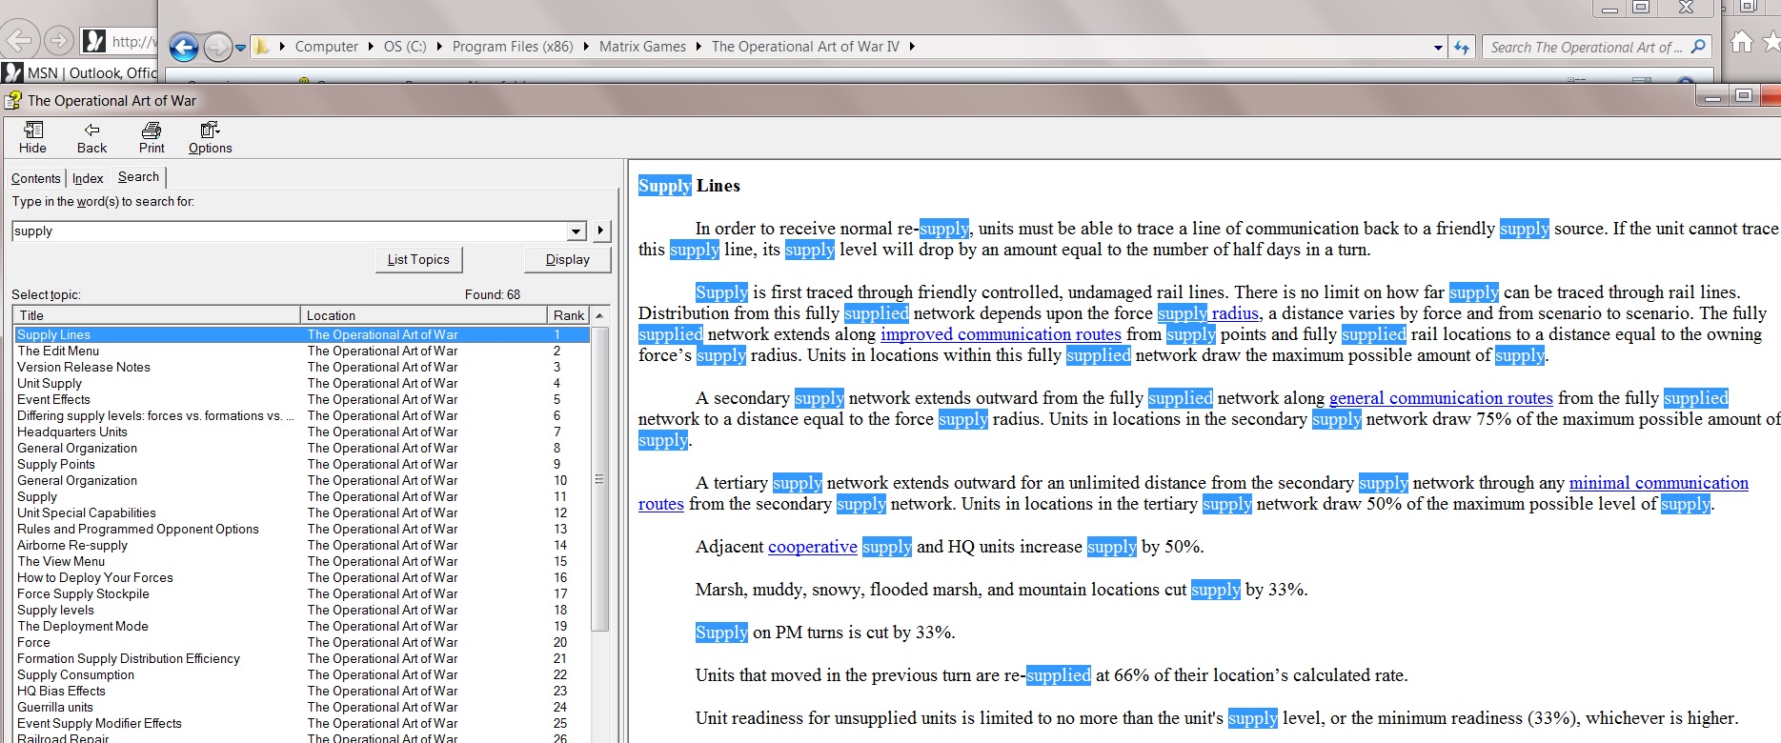Open Explorer recent locations dropdown arrow
1781x743 pixels.
(x=241, y=47)
